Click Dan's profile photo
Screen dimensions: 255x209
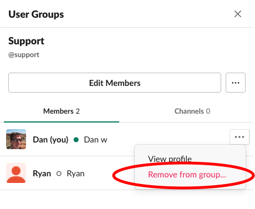click(x=16, y=139)
